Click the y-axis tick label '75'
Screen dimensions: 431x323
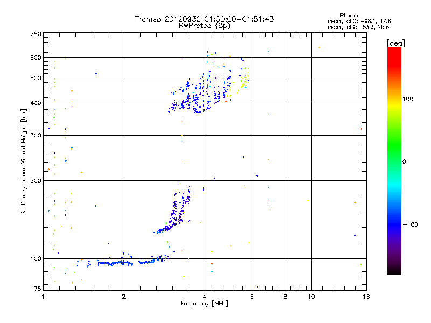[38, 289]
